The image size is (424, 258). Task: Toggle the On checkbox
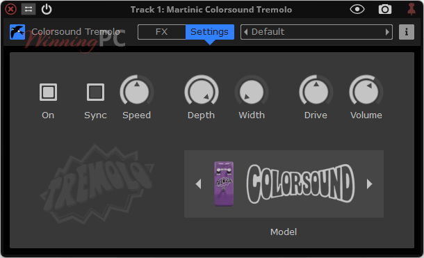point(48,92)
